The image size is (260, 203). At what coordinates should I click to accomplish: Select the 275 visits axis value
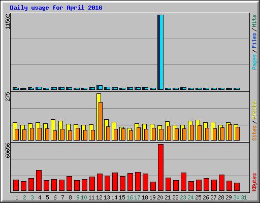coord(8,96)
